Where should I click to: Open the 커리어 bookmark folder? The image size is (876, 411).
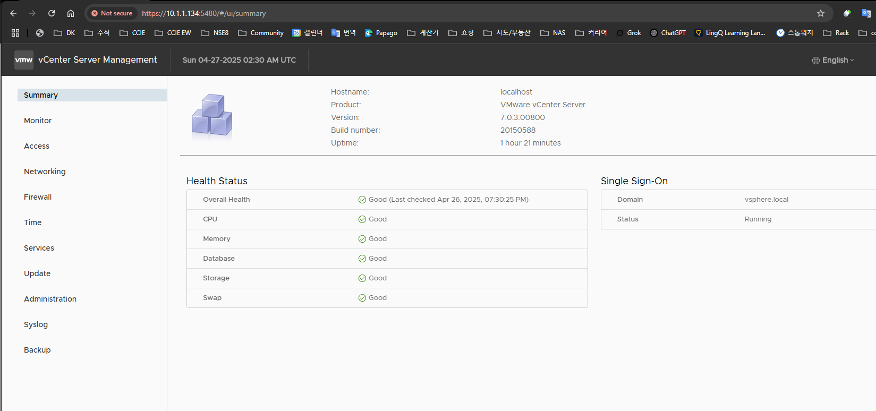click(591, 33)
